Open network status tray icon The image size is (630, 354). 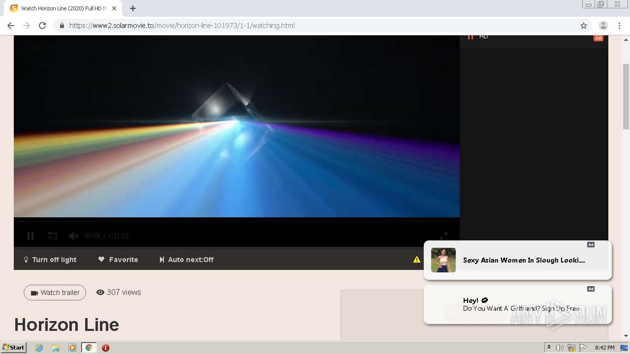coord(571,348)
